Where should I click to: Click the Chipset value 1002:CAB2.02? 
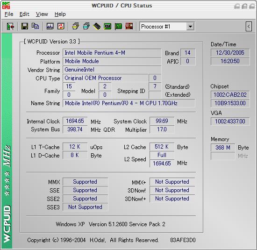(230, 95)
